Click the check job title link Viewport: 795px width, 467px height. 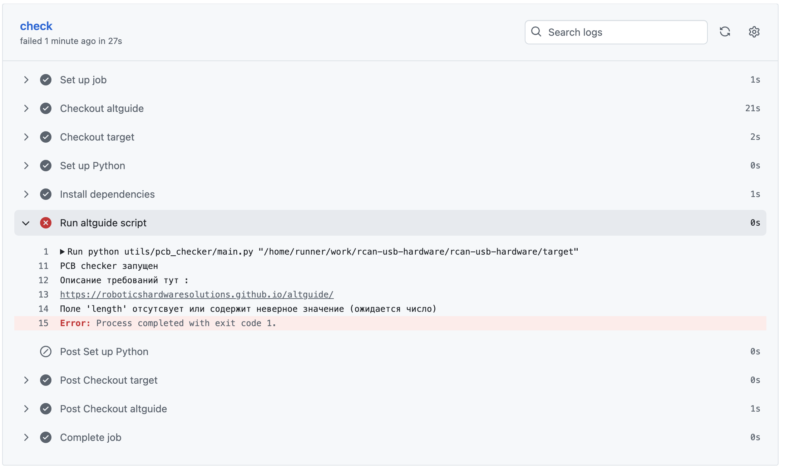pos(36,26)
